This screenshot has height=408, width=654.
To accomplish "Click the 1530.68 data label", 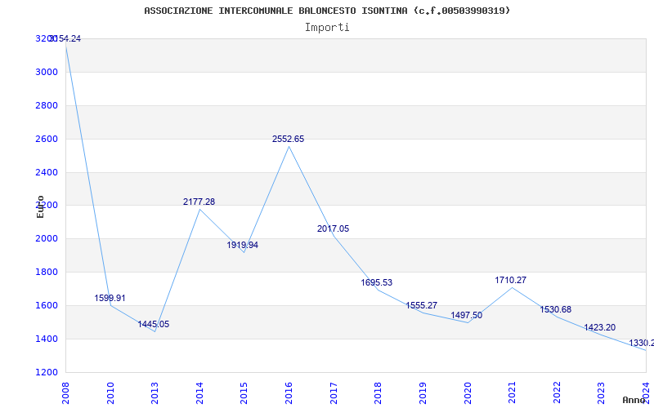I will [556, 310].
